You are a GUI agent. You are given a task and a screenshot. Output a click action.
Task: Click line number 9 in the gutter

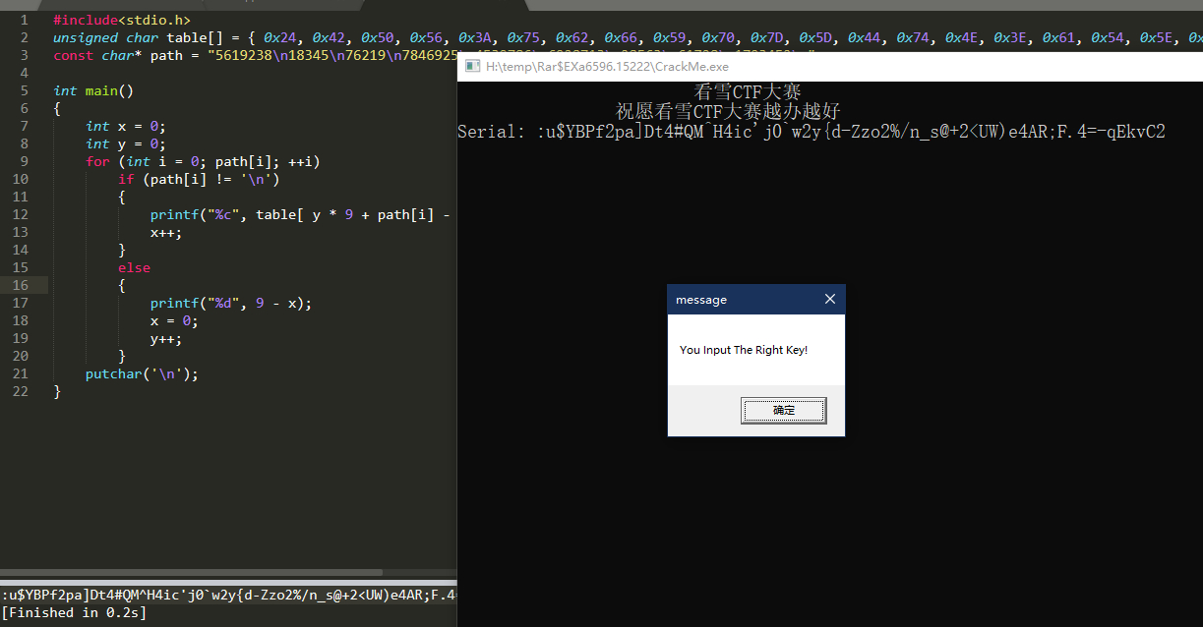[x=25, y=161]
